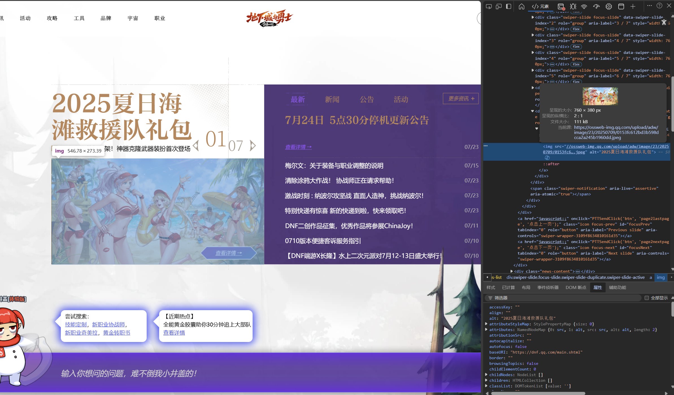This screenshot has width=674, height=395.
Task: Open the 技能定制 search suggestion link
Action: [x=76, y=325]
